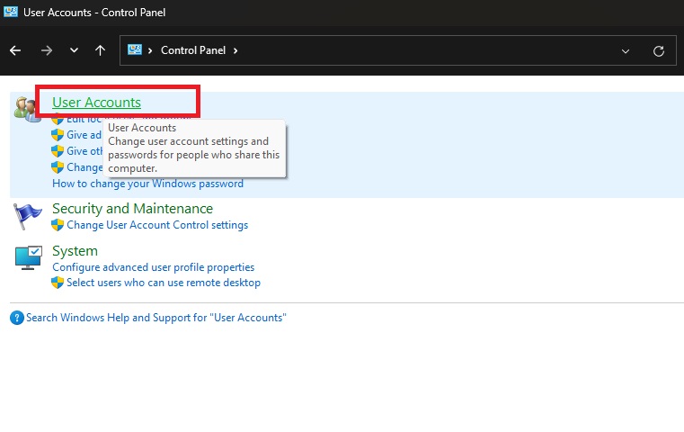Click the forward navigation arrow
Viewport: 684px width, 432px height.
point(46,50)
